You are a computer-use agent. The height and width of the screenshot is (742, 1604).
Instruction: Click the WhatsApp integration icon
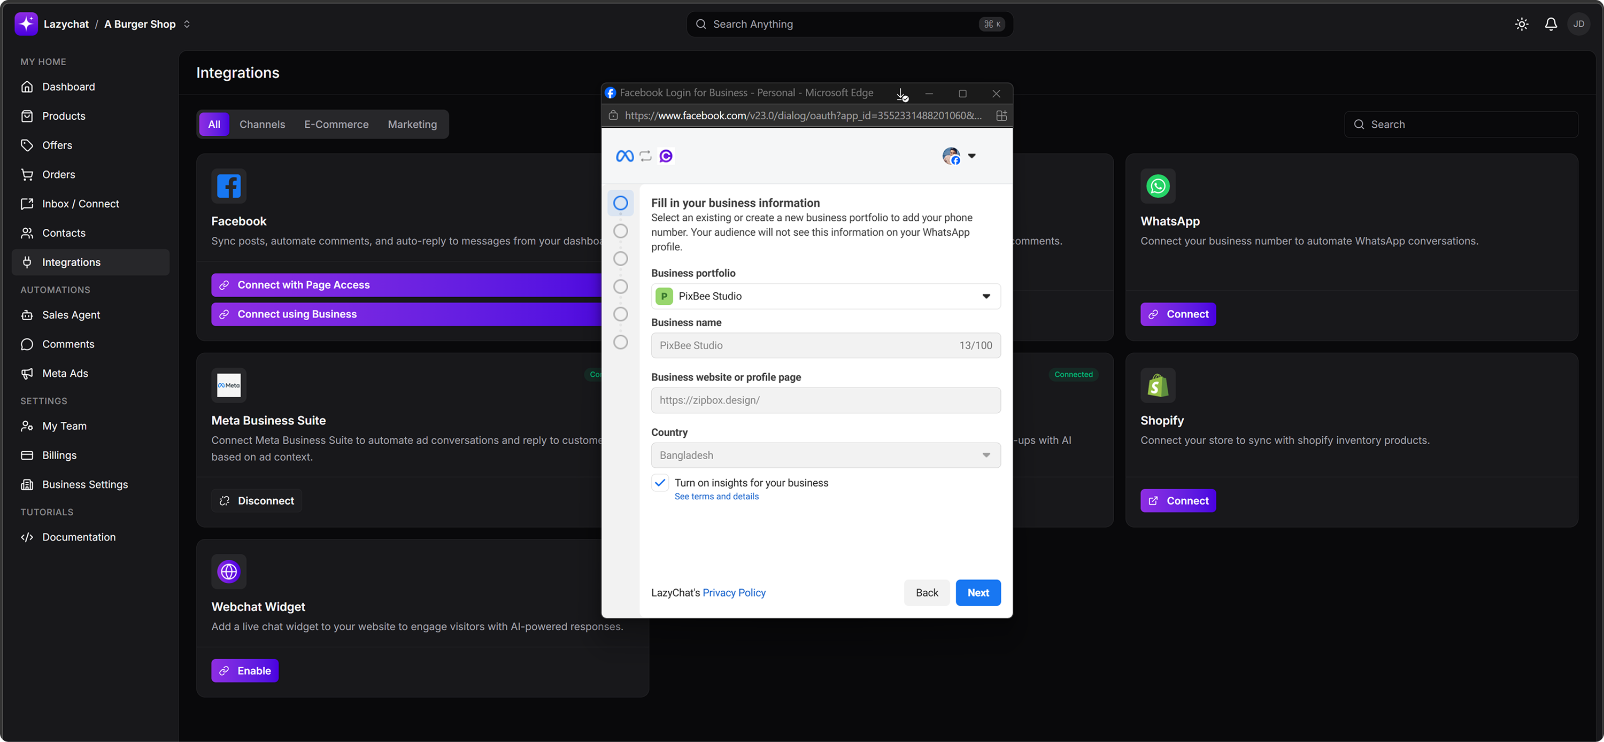(x=1158, y=186)
